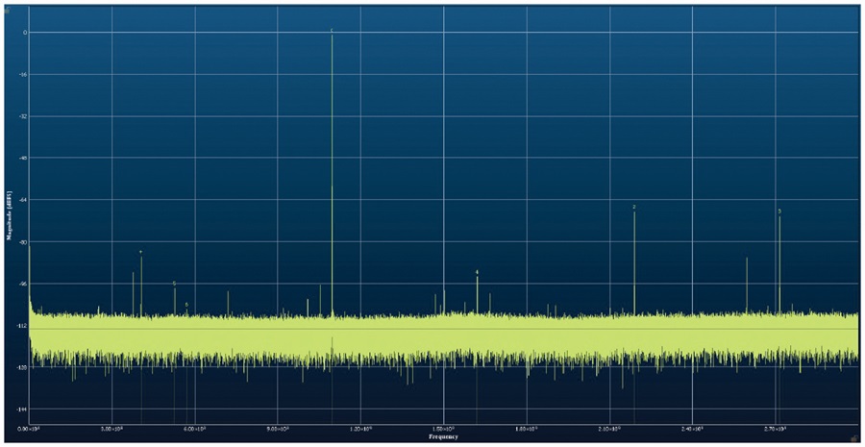This screenshot has width=865, height=447.
Task: Click the unlabeled spur left of marker 3
Action: [747, 285]
